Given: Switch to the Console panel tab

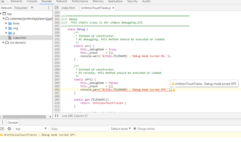Looking at the screenshot, I should pyautogui.click(x=32, y=2).
